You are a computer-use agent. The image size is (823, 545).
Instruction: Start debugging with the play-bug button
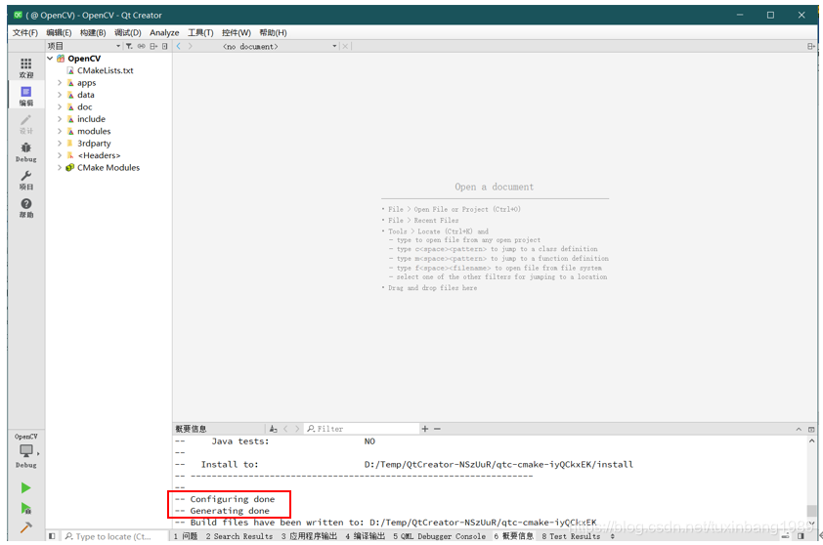tap(25, 508)
